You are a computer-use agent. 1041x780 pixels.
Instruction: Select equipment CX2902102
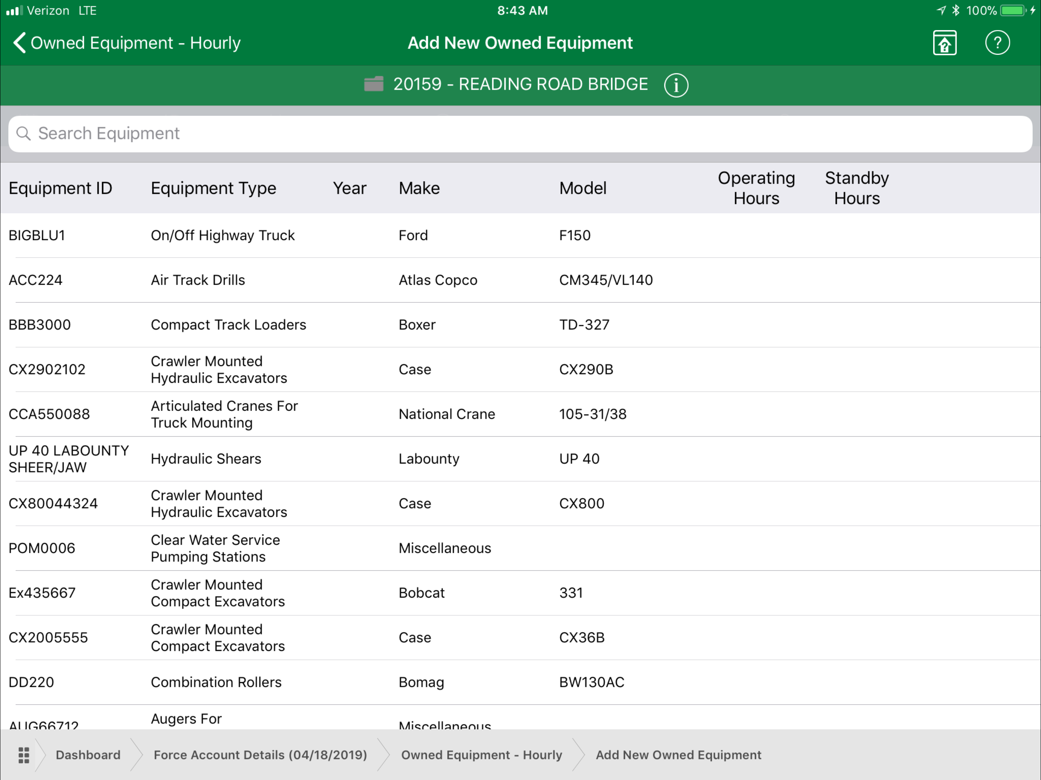point(520,369)
